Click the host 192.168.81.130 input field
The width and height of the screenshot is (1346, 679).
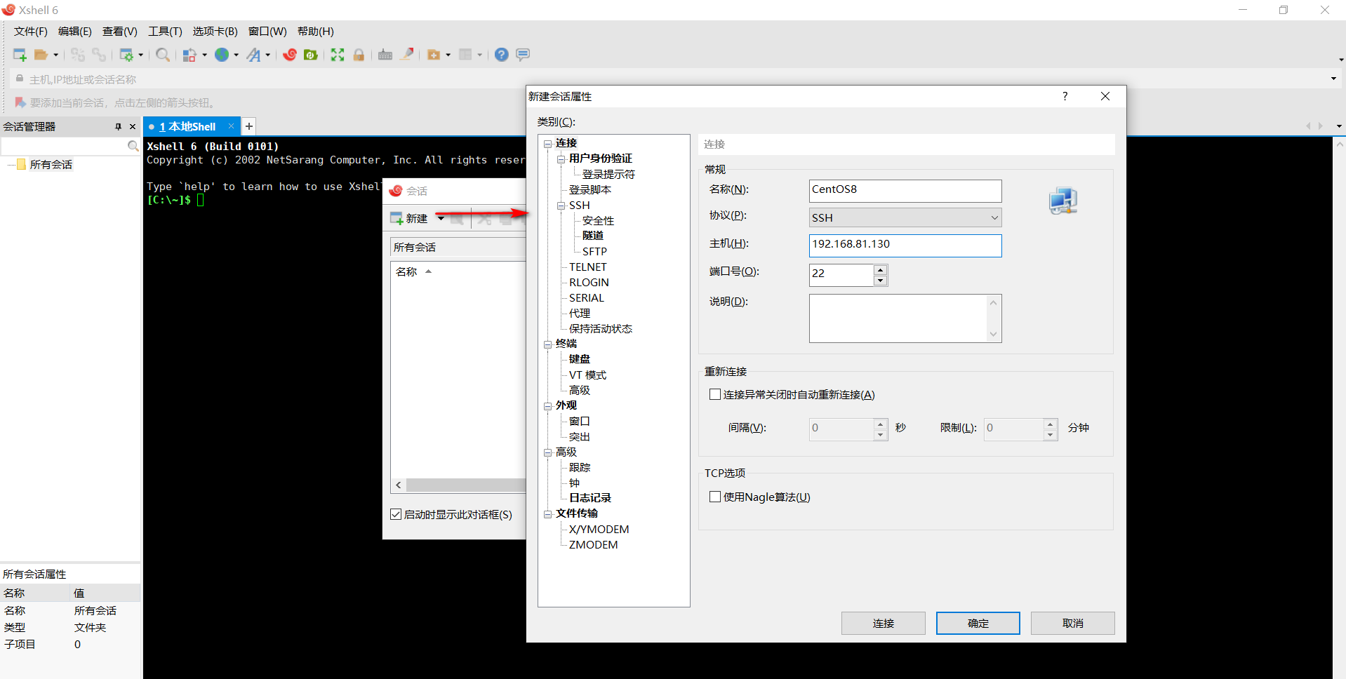click(905, 245)
